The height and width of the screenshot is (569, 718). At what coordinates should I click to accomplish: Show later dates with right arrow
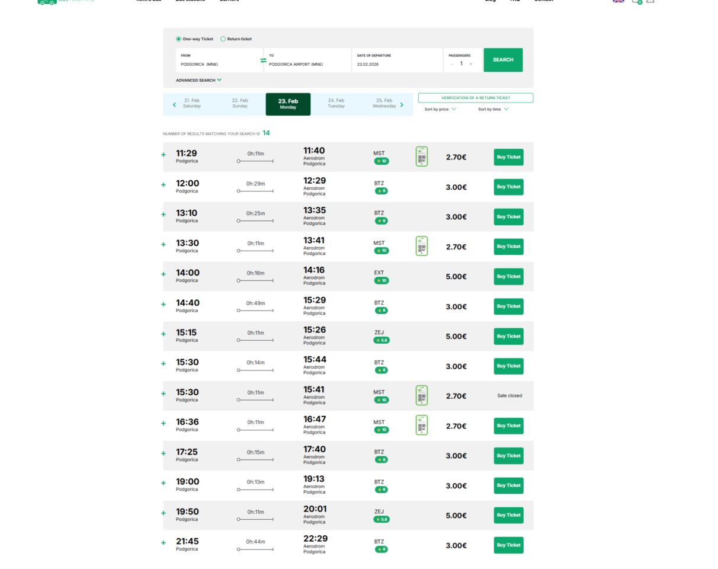coord(402,105)
